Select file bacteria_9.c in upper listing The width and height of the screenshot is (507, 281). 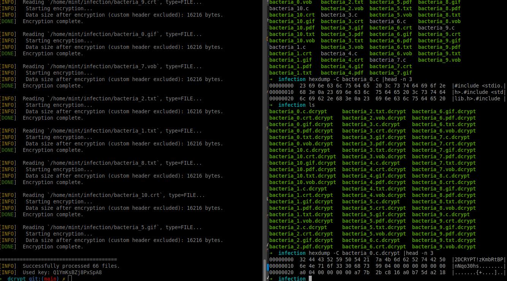tap(436, 28)
